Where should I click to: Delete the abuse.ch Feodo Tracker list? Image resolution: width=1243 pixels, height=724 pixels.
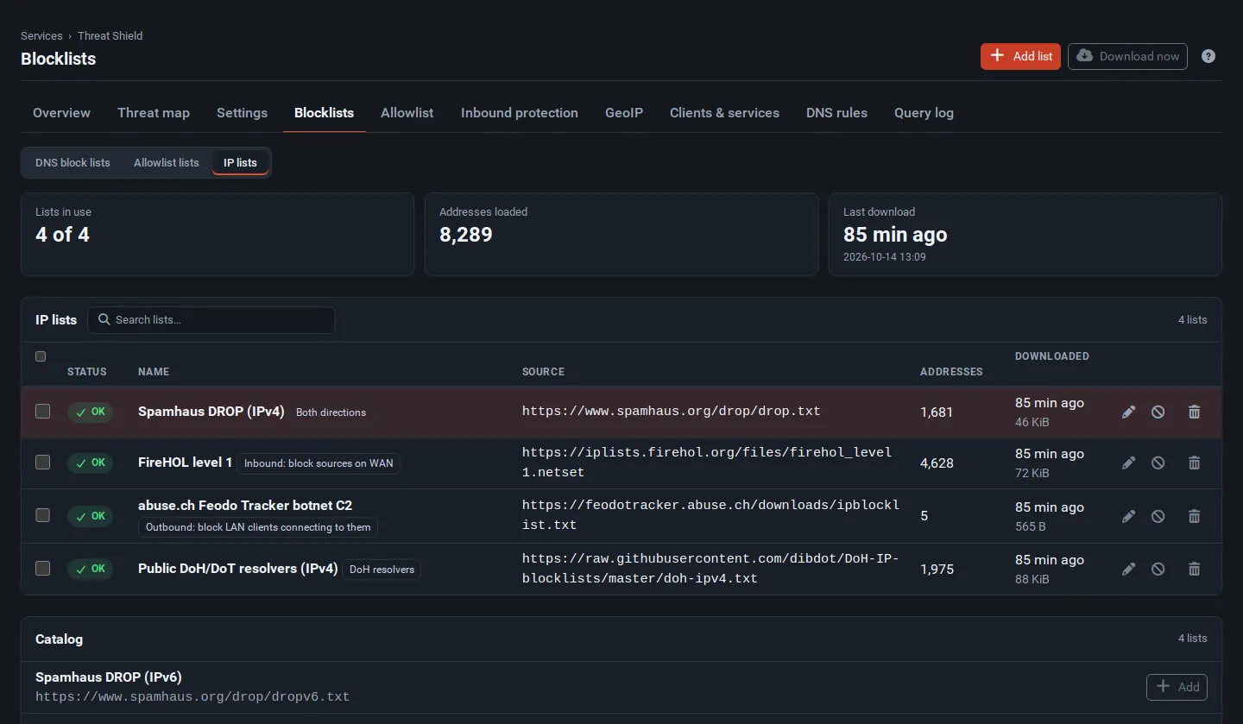point(1195,516)
